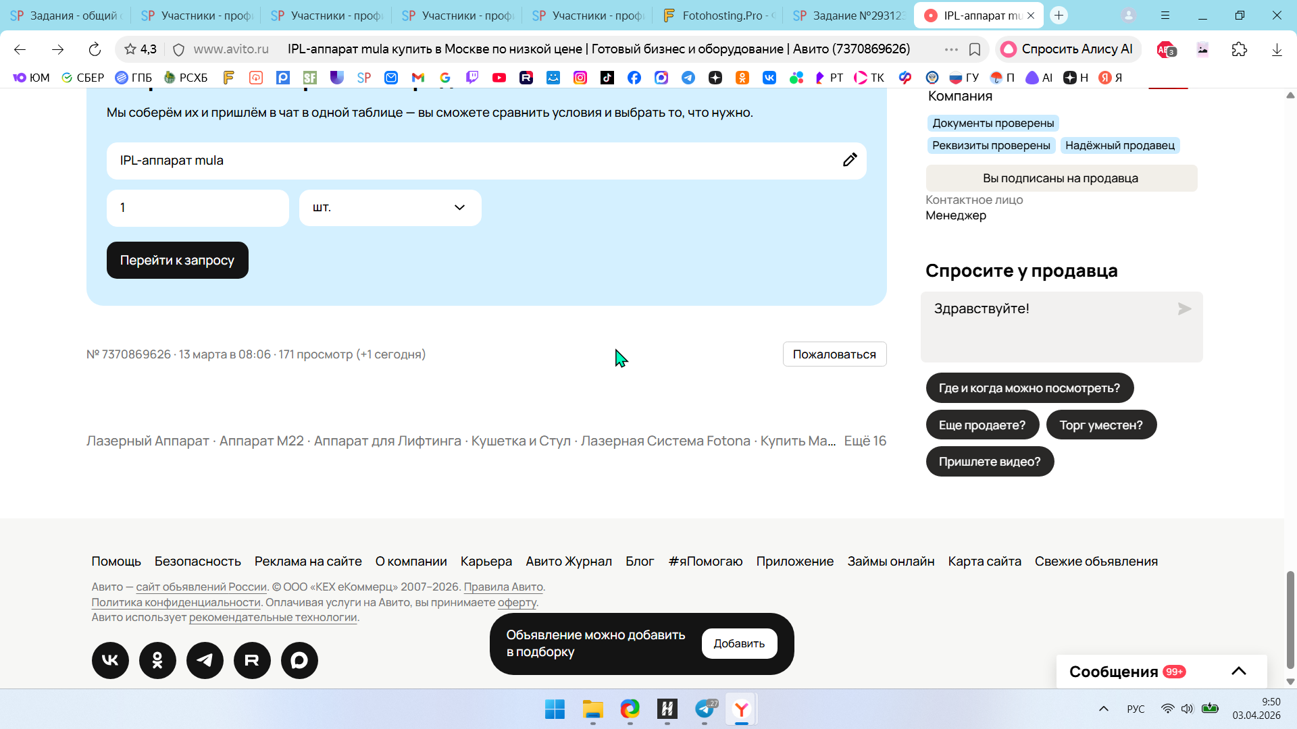Image resolution: width=1297 pixels, height=729 pixels.
Task: Select the Торг уместен? quick question
Action: 1100,425
